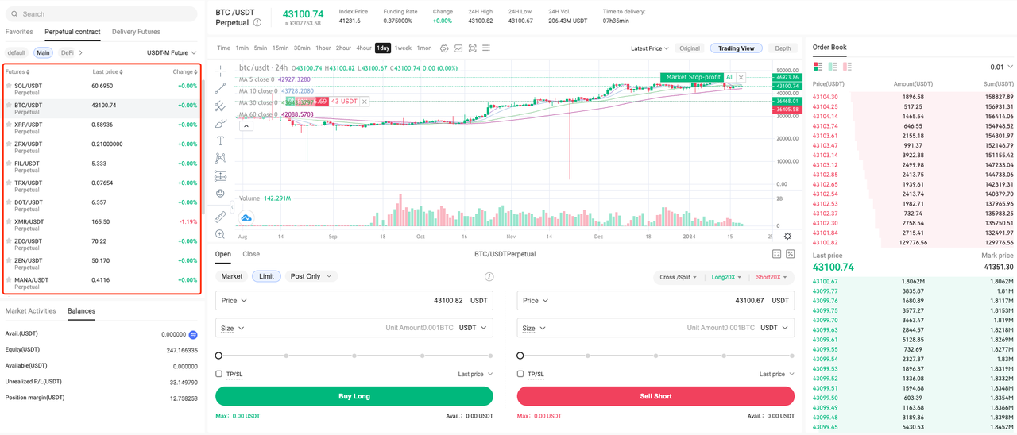Enable TP/SL checkbox under Buy Long
1017x435 pixels.
[218, 374]
